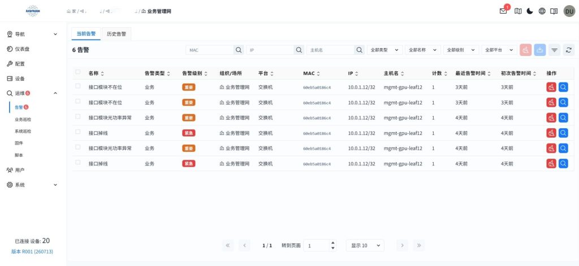Screen dimensions: 579x266
Task: View details of the first alarm row
Action: click(x=563, y=87)
